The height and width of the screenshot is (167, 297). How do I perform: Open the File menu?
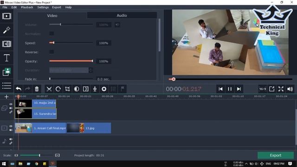[x=5, y=7]
